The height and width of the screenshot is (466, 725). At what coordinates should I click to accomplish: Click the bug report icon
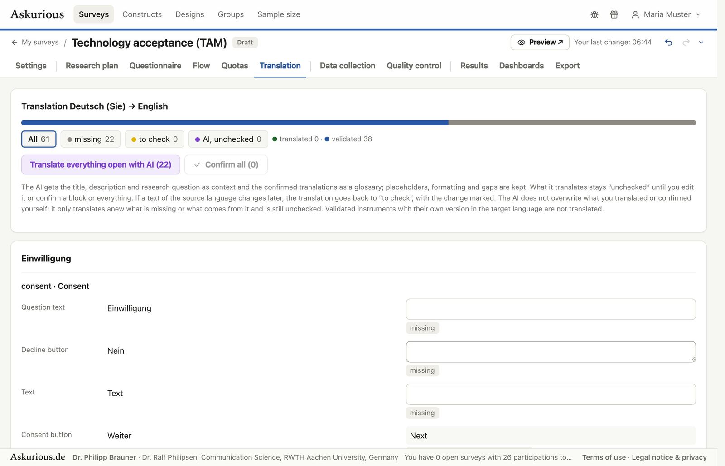tap(594, 14)
